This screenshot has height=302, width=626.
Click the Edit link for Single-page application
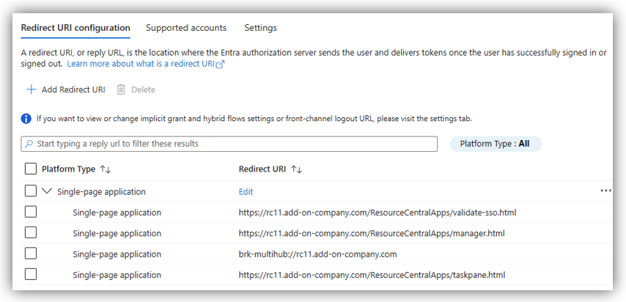(x=246, y=192)
